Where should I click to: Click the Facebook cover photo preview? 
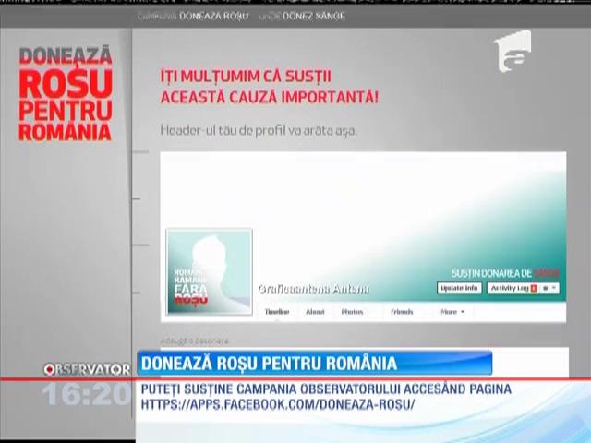pyautogui.click(x=363, y=227)
